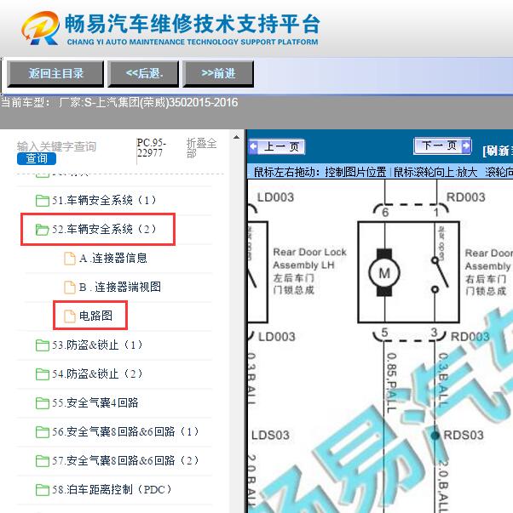Click folder icon of 58.泊车距离控制（PDC）

pyautogui.click(x=43, y=490)
